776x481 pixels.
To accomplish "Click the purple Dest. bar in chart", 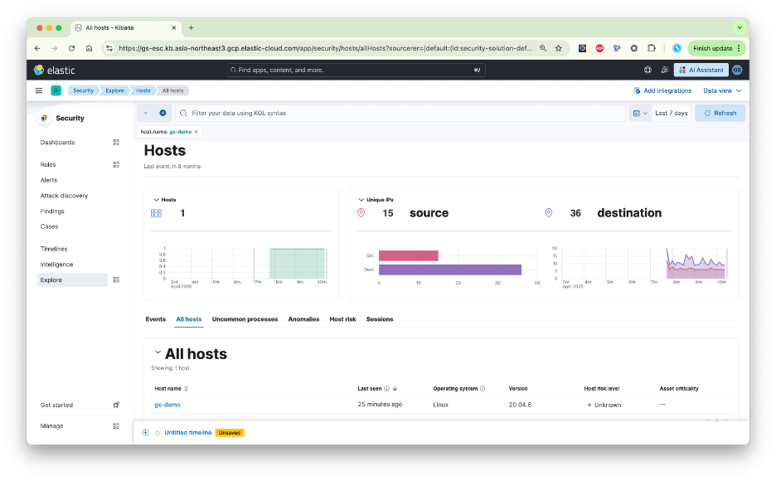I will click(450, 270).
